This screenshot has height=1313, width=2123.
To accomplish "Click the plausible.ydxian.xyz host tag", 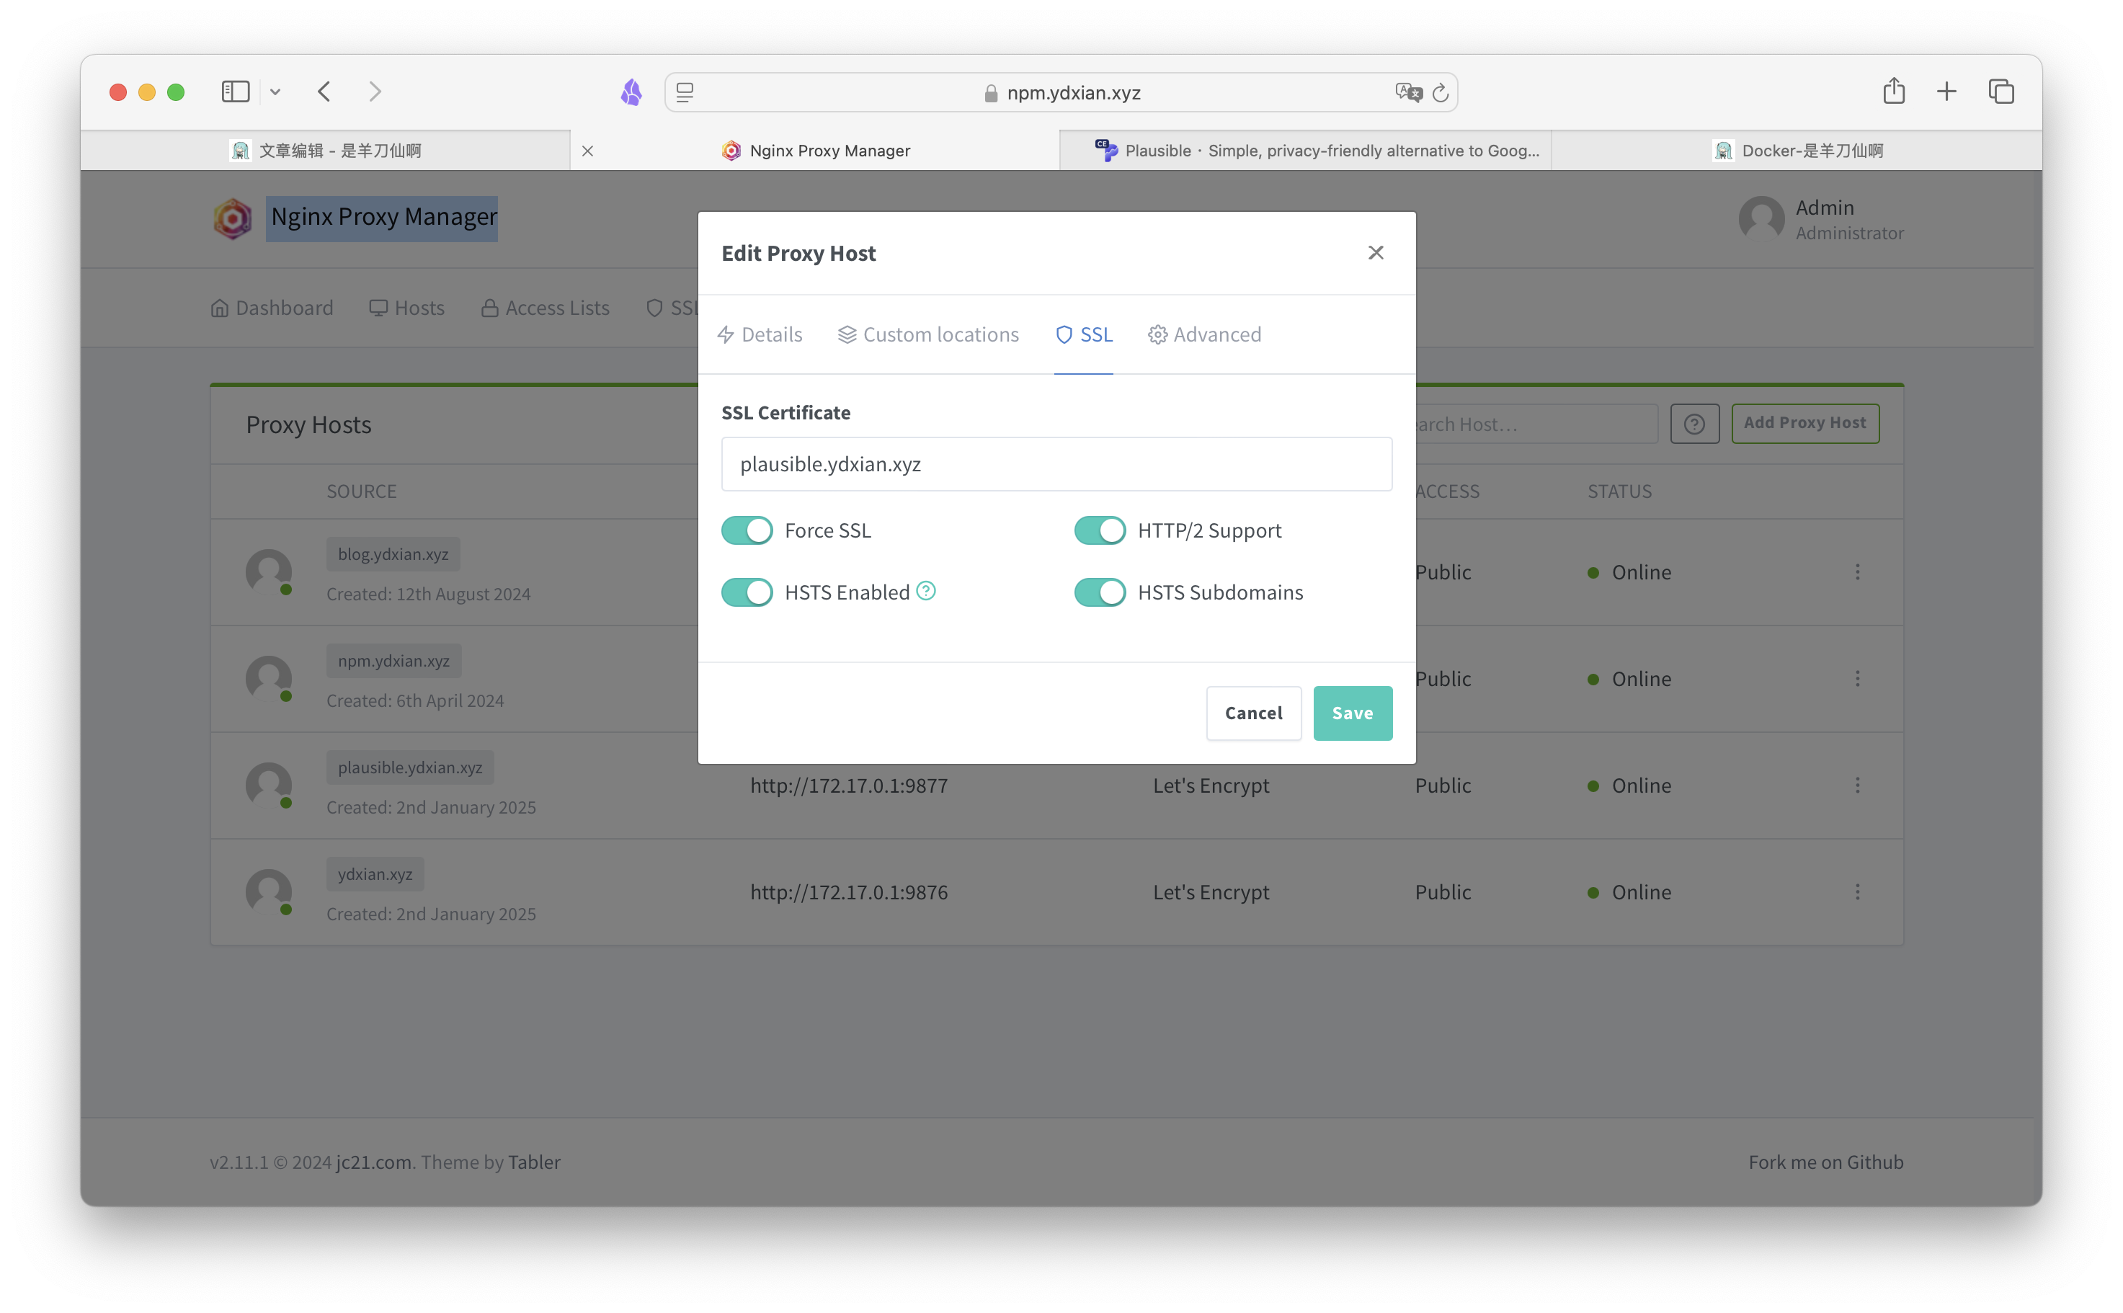I will (410, 767).
